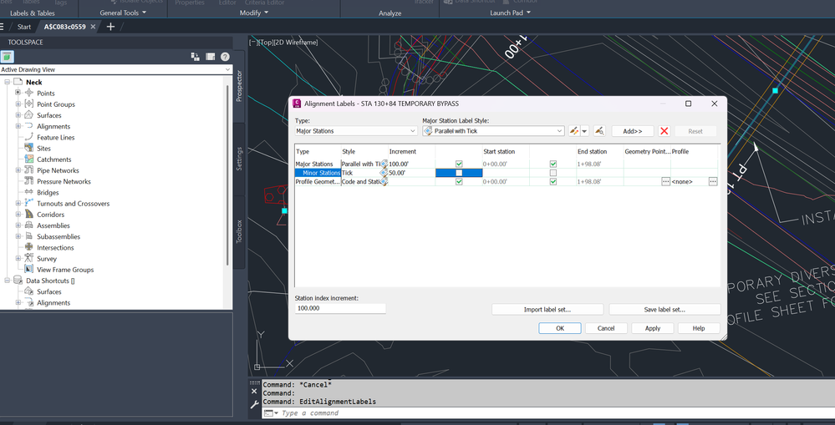Viewport: 835px width, 425px height.
Task: Click the red X delete label button
Action: pos(664,131)
